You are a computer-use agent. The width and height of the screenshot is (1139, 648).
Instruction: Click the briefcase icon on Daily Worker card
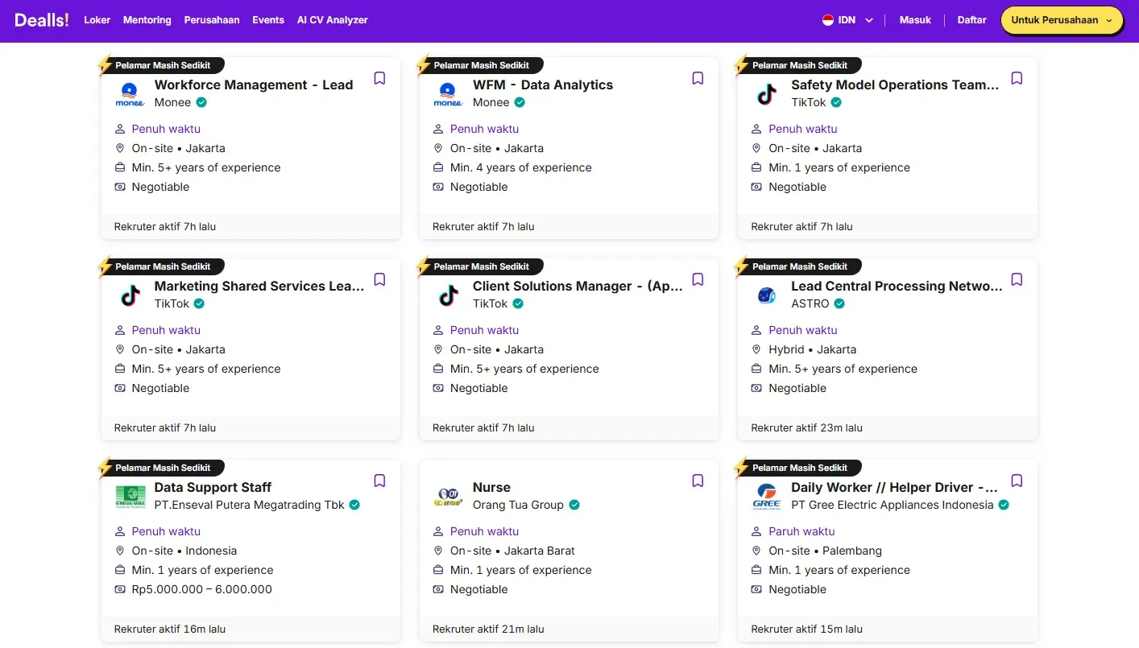click(x=756, y=570)
